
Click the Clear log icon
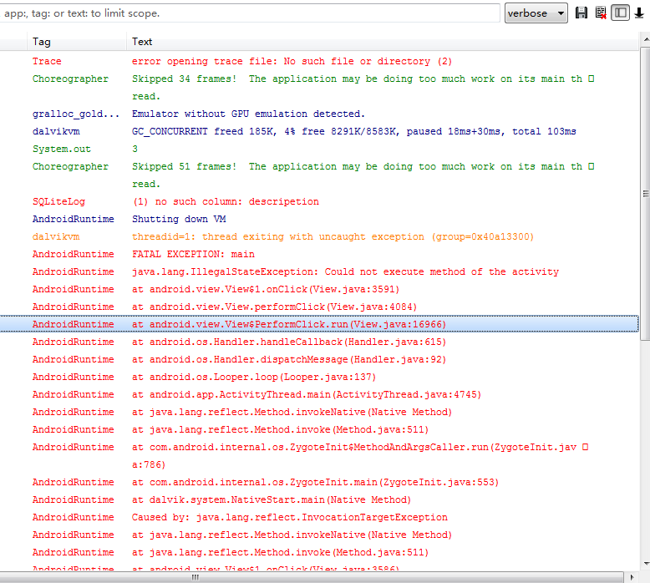(601, 13)
